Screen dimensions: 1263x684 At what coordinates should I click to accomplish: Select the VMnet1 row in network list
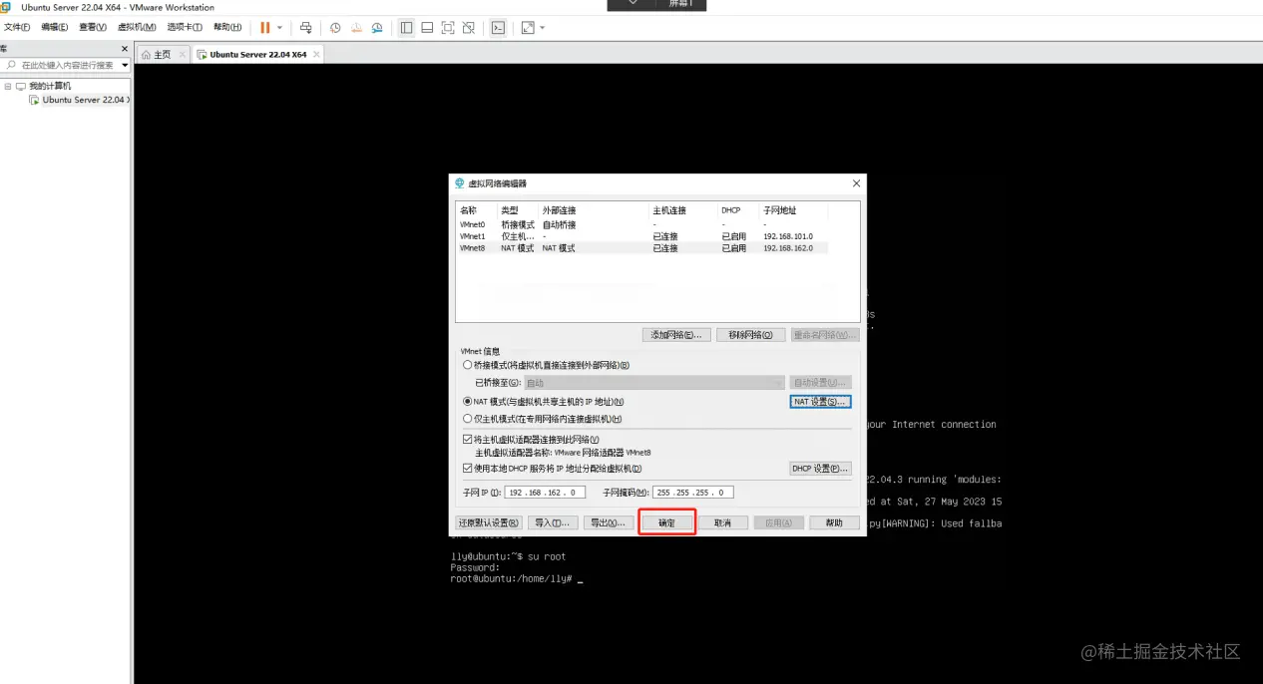(643, 236)
